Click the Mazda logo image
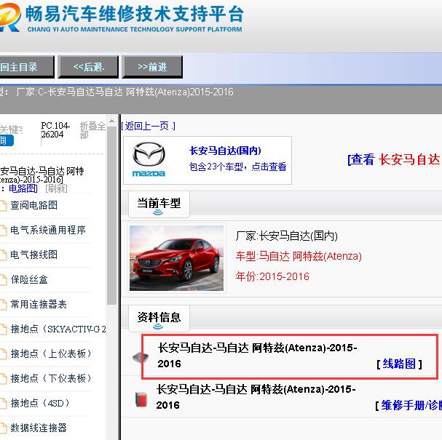This screenshot has width=442, height=440. click(149, 159)
